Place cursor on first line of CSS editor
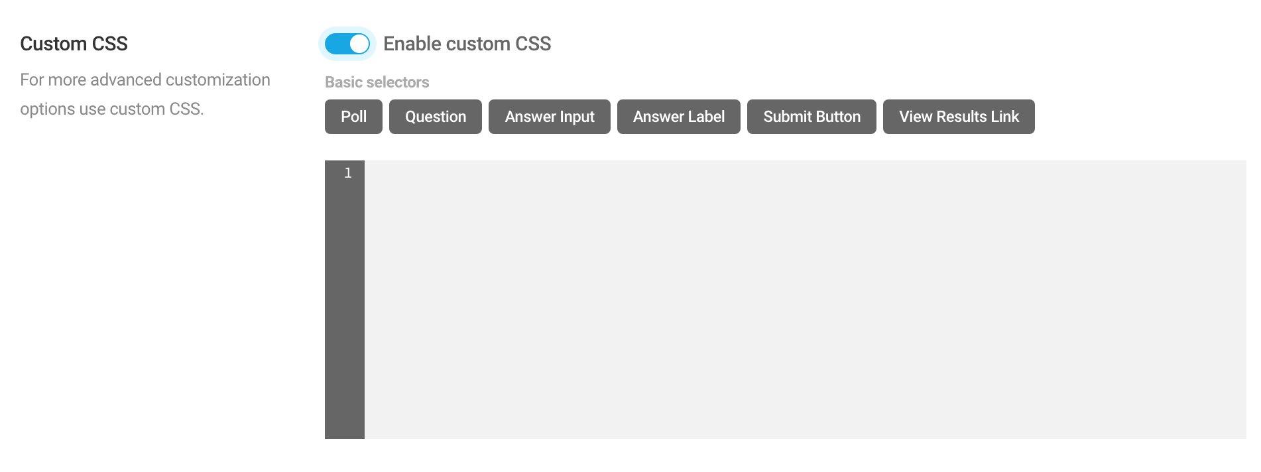Screen dimensions: 1261x472 (x=806, y=174)
